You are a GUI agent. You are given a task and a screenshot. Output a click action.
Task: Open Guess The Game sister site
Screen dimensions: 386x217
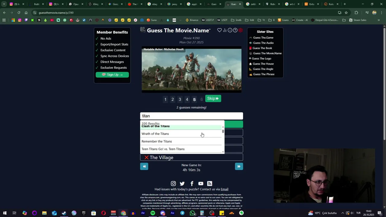(263, 38)
